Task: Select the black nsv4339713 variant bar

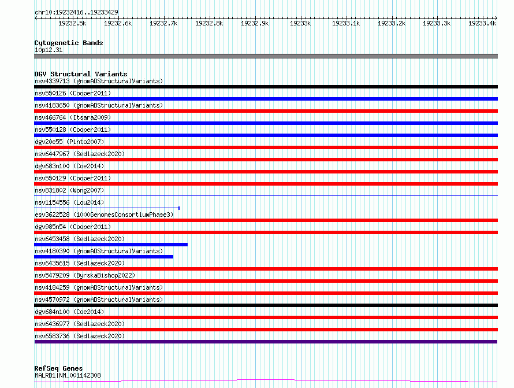Action: (x=266, y=87)
